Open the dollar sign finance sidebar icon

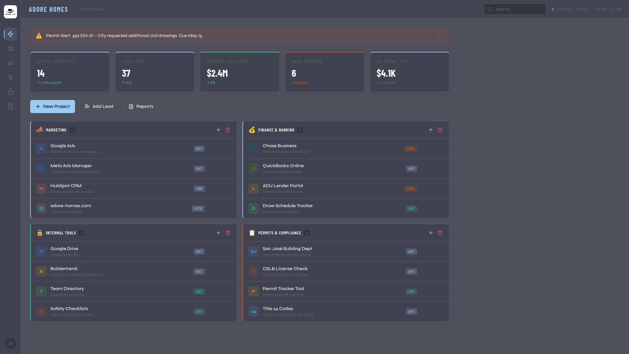click(x=10, y=77)
